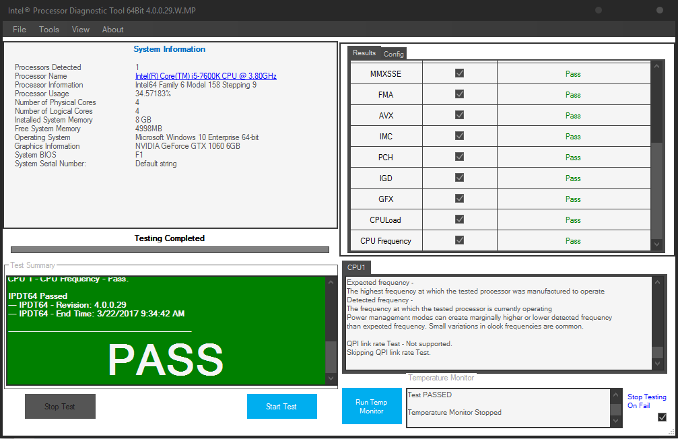
Task: Click the CPU1 details scroll up arrow
Action: (658, 282)
